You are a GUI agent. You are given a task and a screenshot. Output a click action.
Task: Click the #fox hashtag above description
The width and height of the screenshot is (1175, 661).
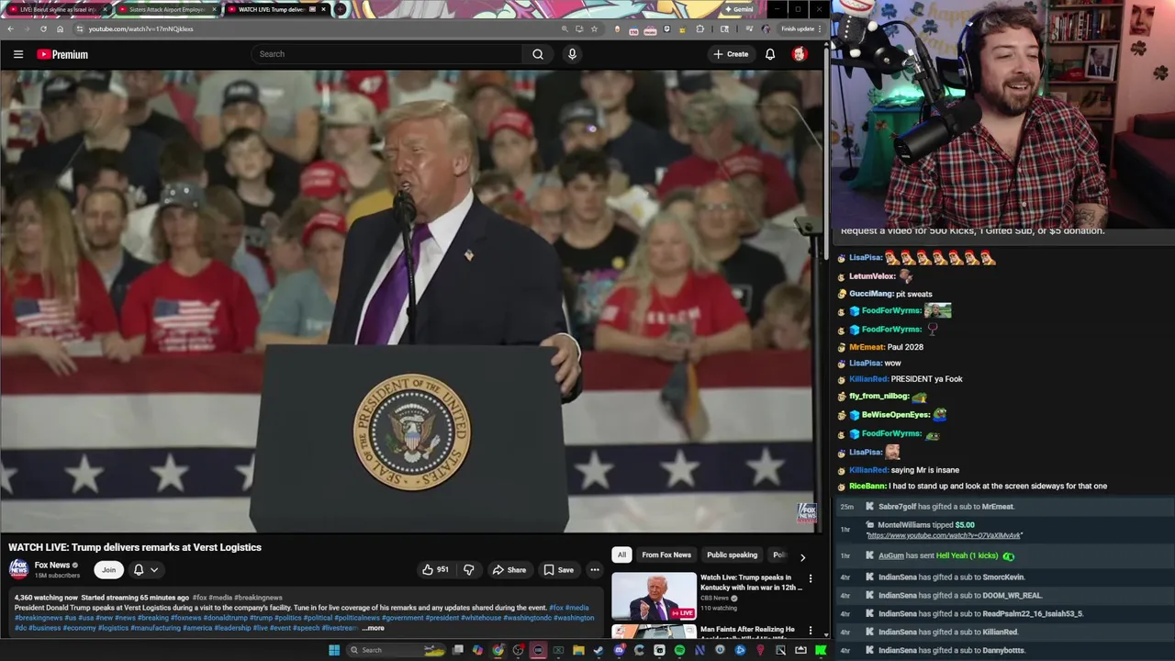199,598
